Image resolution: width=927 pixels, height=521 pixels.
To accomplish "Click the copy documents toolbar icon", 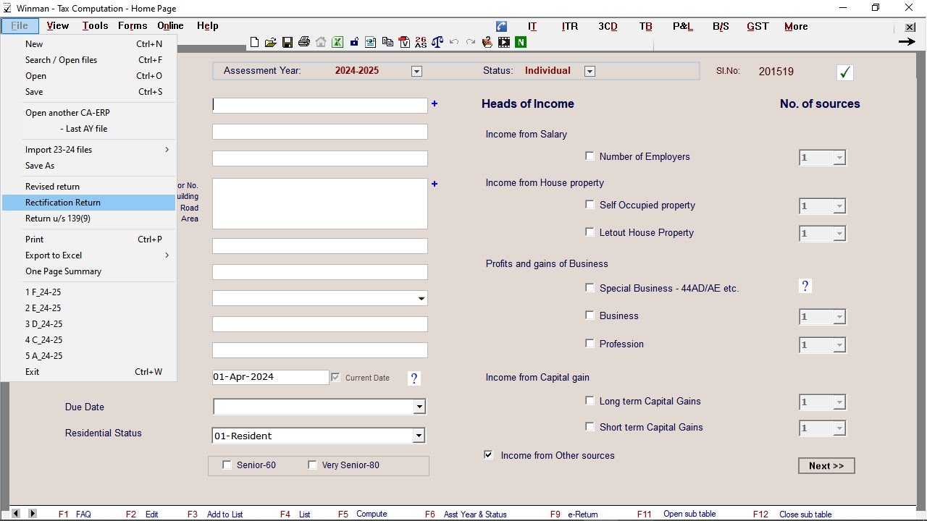I will tap(387, 43).
